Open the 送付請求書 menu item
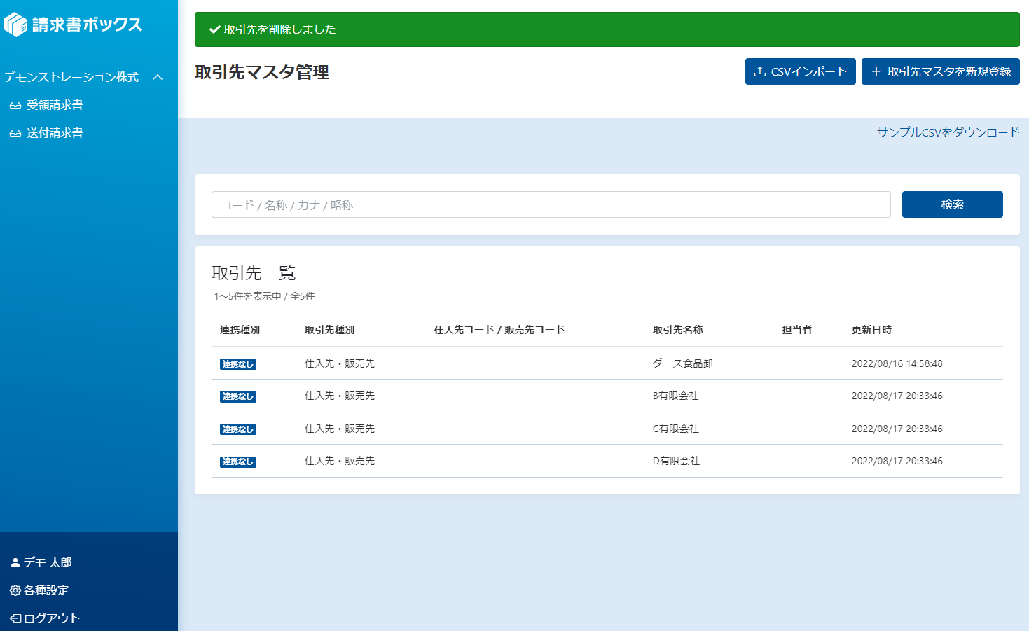 point(55,133)
